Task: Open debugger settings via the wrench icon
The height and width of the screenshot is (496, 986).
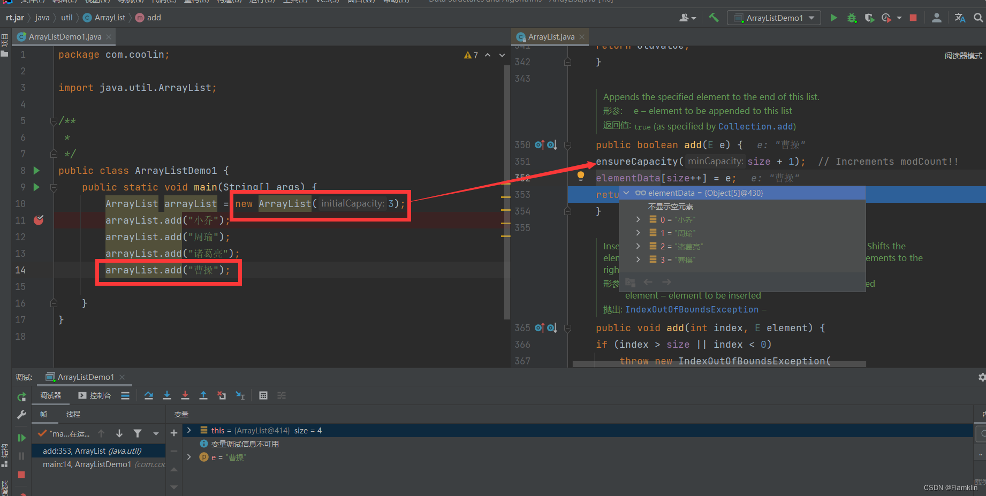Action: pos(21,415)
